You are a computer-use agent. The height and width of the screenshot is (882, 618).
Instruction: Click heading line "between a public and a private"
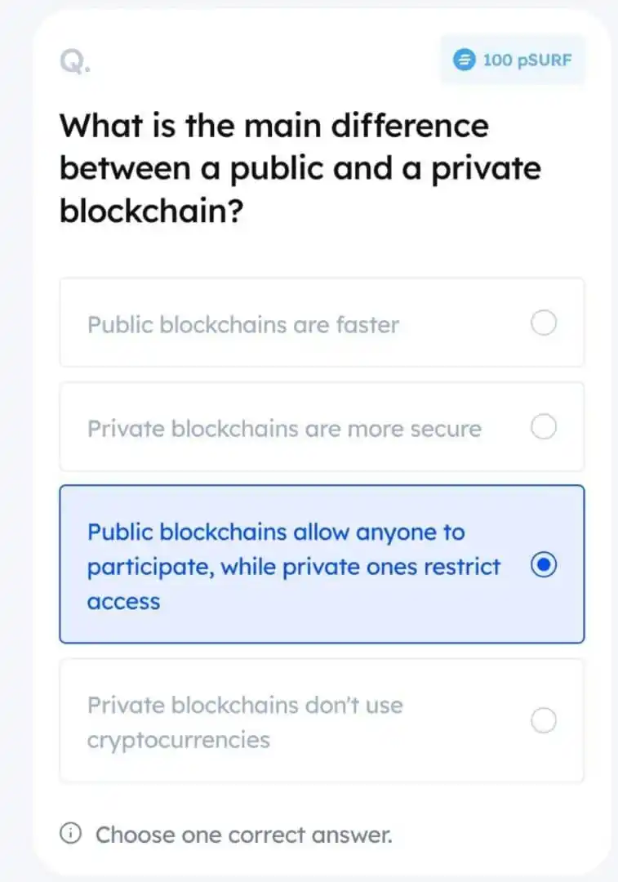300,168
